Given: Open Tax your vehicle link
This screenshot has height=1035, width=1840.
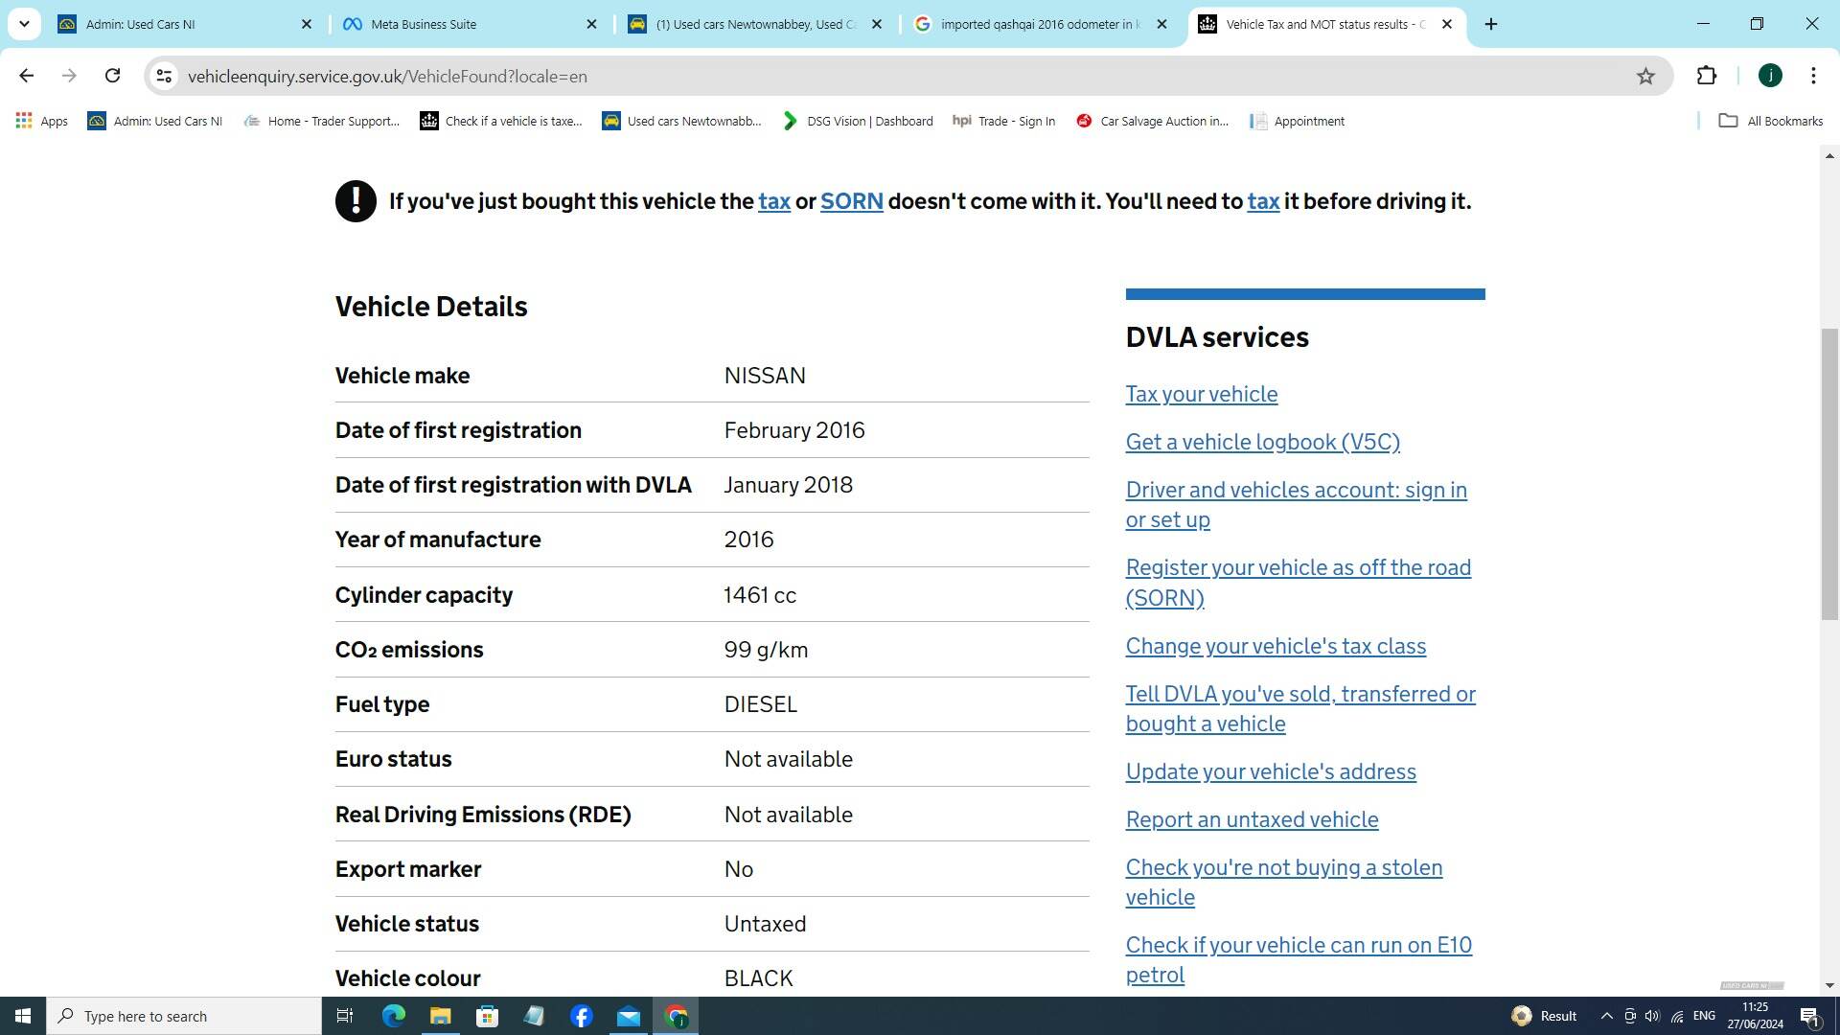Looking at the screenshot, I should pyautogui.click(x=1201, y=394).
